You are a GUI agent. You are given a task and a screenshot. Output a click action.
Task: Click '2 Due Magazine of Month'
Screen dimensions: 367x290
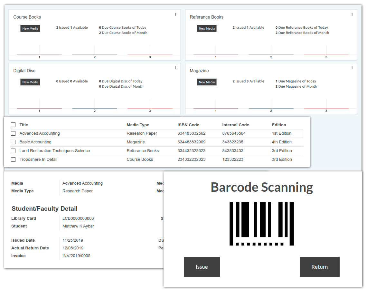[x=296, y=86]
